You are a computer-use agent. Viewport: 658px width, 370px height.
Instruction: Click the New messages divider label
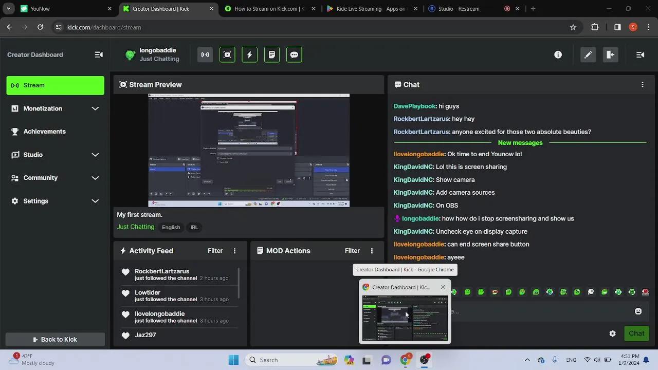[520, 143]
